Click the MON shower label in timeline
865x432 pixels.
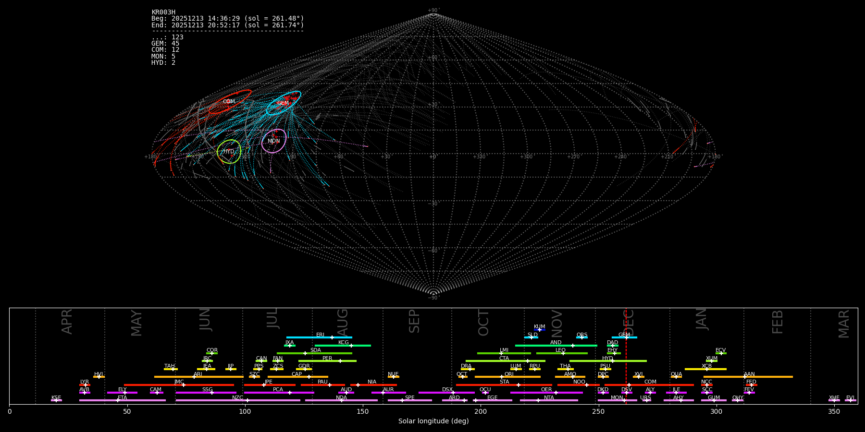617,398
